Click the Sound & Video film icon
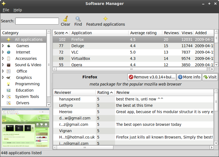The image size is (219, 157). click(9, 65)
